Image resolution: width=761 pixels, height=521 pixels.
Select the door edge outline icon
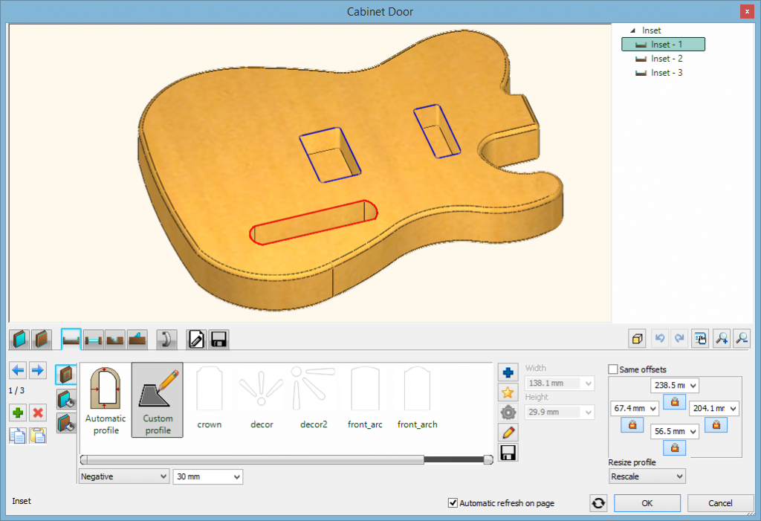(x=42, y=339)
